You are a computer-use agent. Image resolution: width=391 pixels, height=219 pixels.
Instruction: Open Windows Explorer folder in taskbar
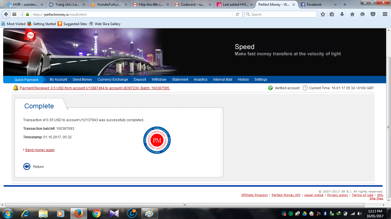pyautogui.click(x=43, y=213)
